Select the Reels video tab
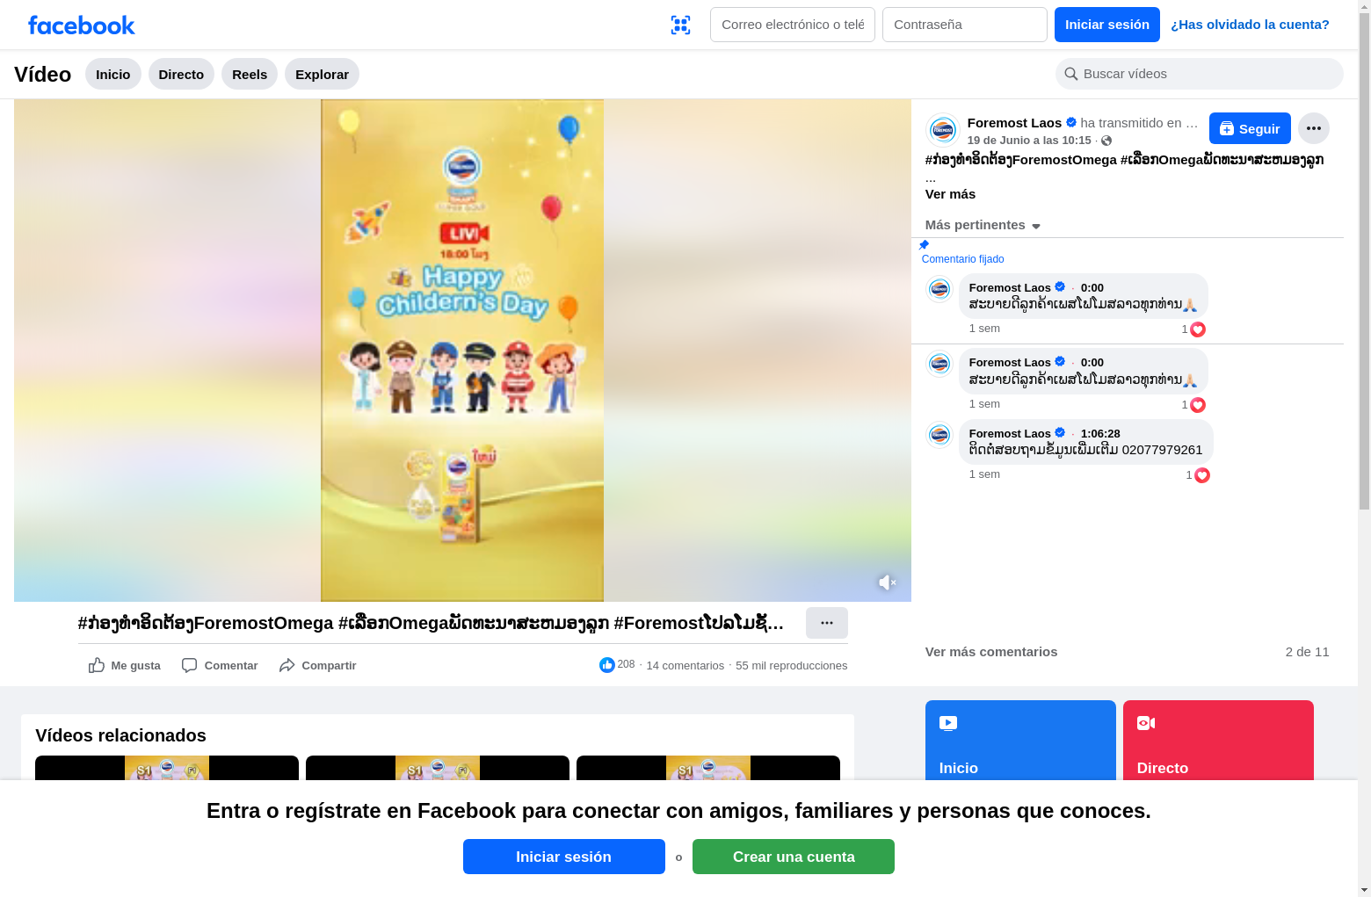Viewport: 1371px width, 897px height. (x=250, y=74)
